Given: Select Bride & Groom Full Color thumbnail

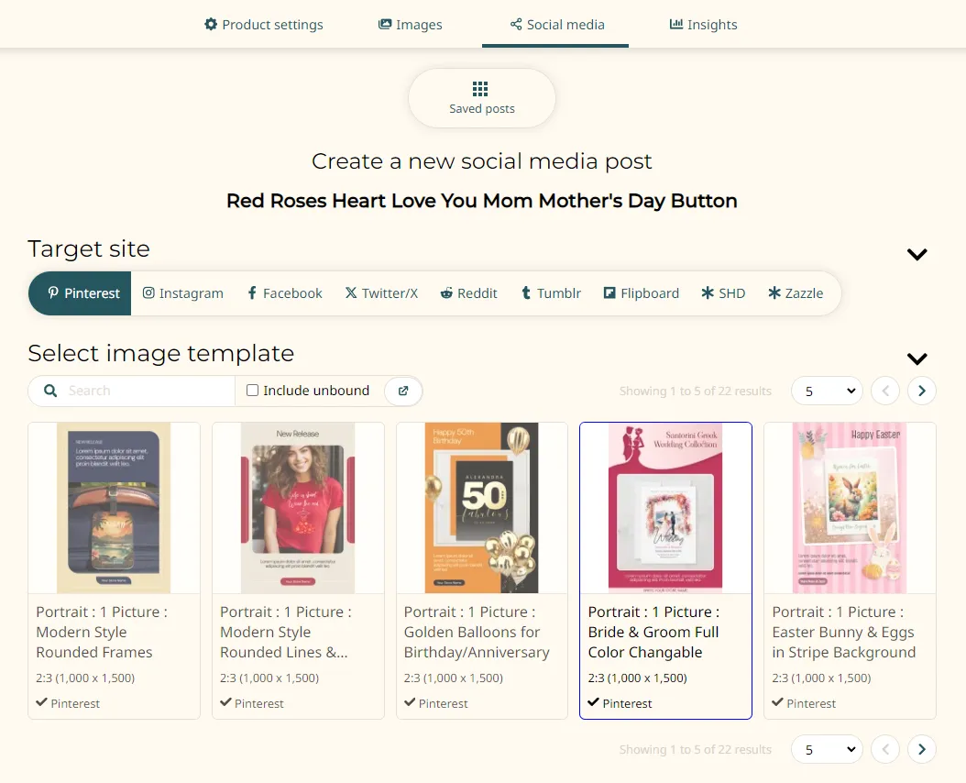Looking at the screenshot, I should pos(665,508).
